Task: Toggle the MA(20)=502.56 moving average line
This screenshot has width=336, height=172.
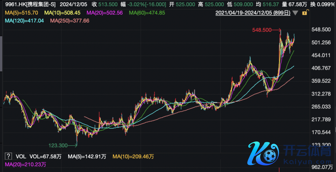Action: tap(105, 13)
